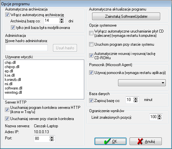The image size is (172, 149).
Task: Toggle Uruchamiaj serwer przy starcie kontrolera
Action: point(7,119)
